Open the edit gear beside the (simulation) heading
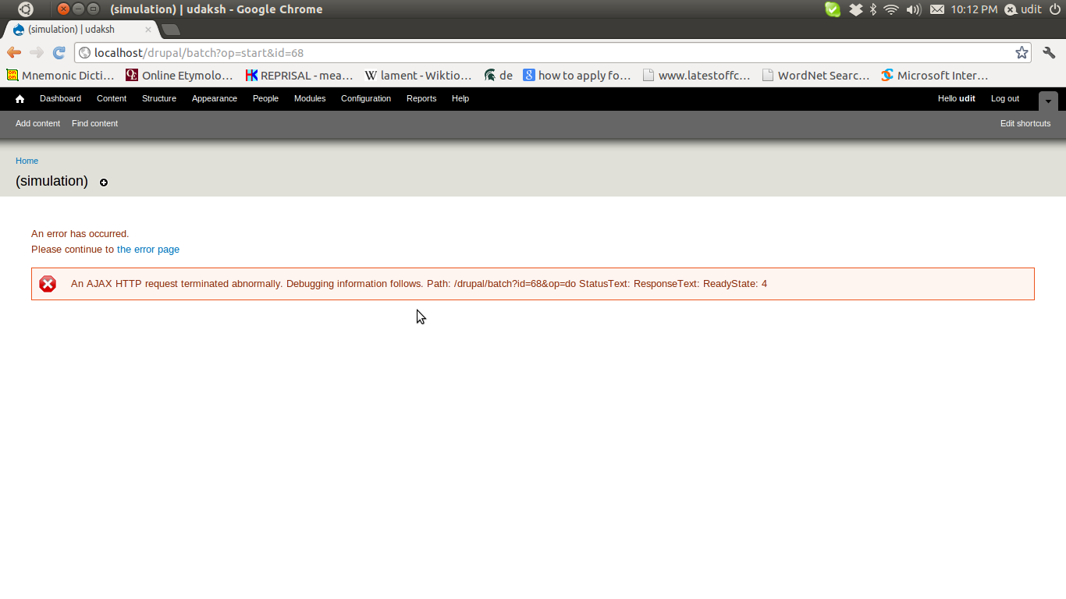Screen dimensions: 1066x599 pos(104,183)
